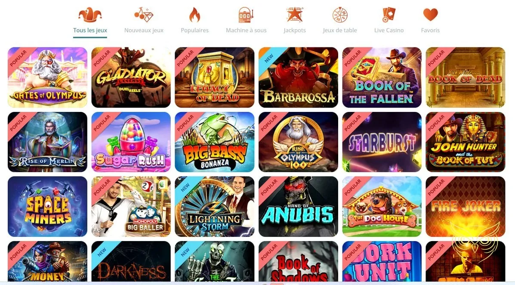Start the Lightning Storm live game

[x=214, y=207]
